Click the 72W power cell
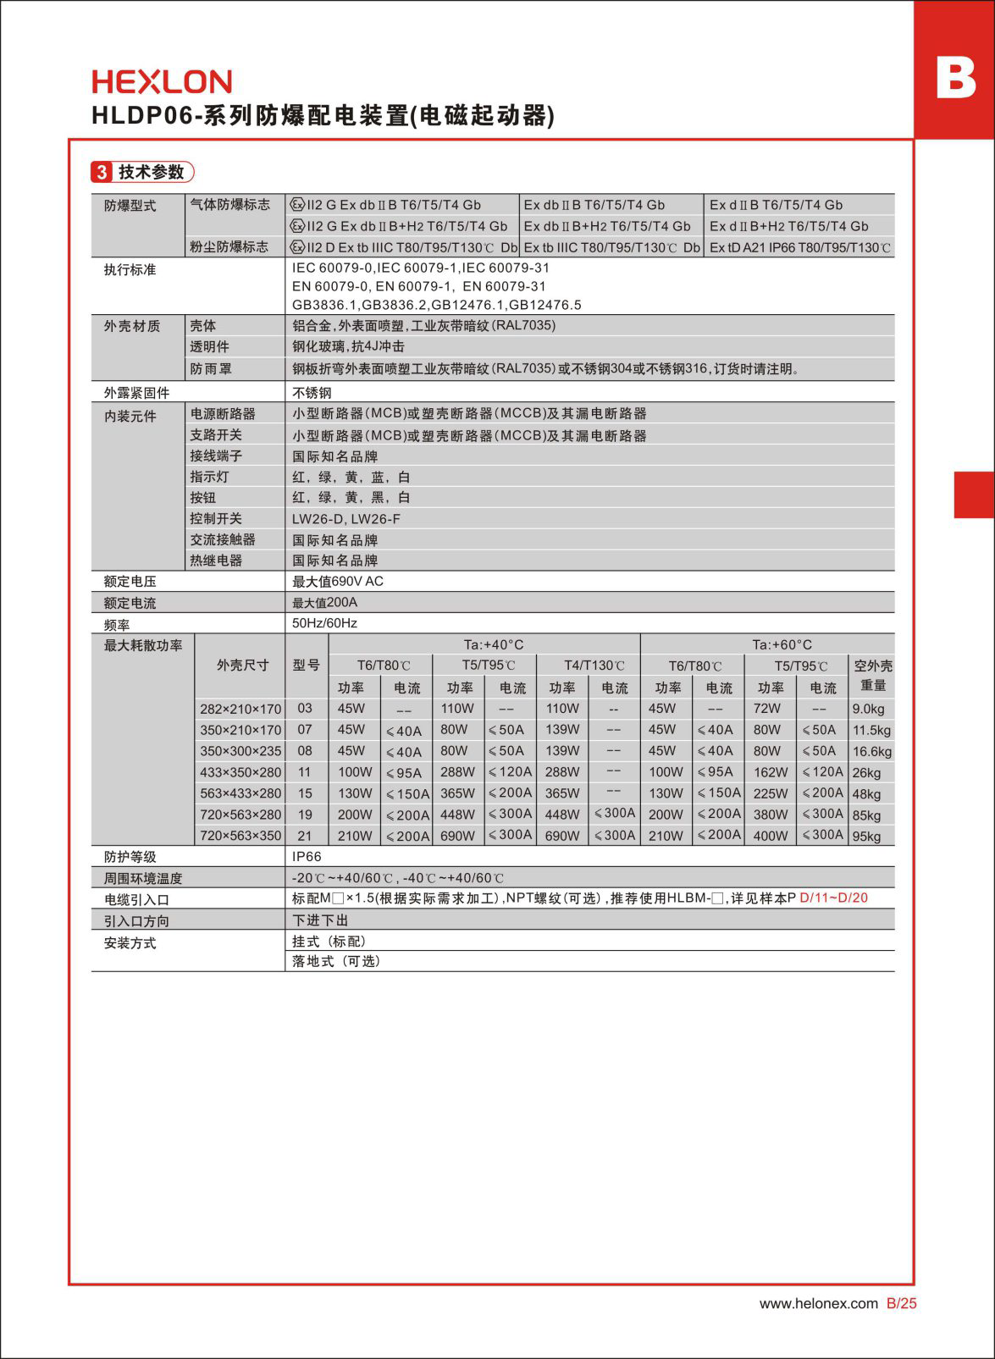995x1359 pixels. coord(766,708)
